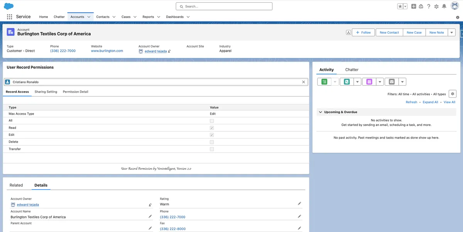Image resolution: width=463 pixels, height=232 pixels.
Task: Open the Reports tab dropdown chevron
Action: (x=159, y=17)
